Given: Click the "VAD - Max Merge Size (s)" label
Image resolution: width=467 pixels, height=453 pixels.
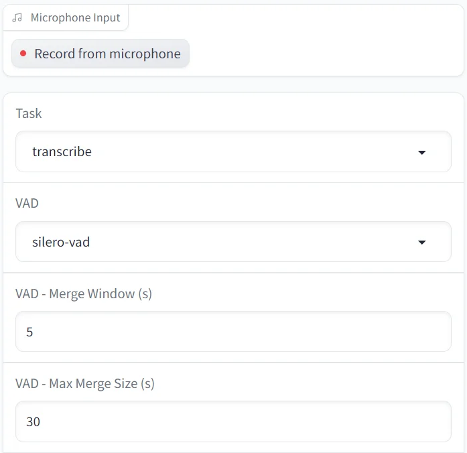Looking at the screenshot, I should click(x=85, y=383).
